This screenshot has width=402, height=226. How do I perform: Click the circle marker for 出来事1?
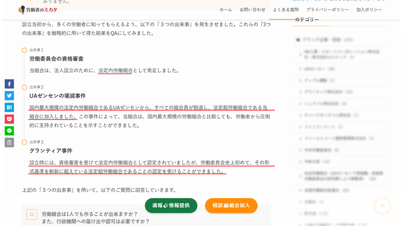(x=24, y=50)
